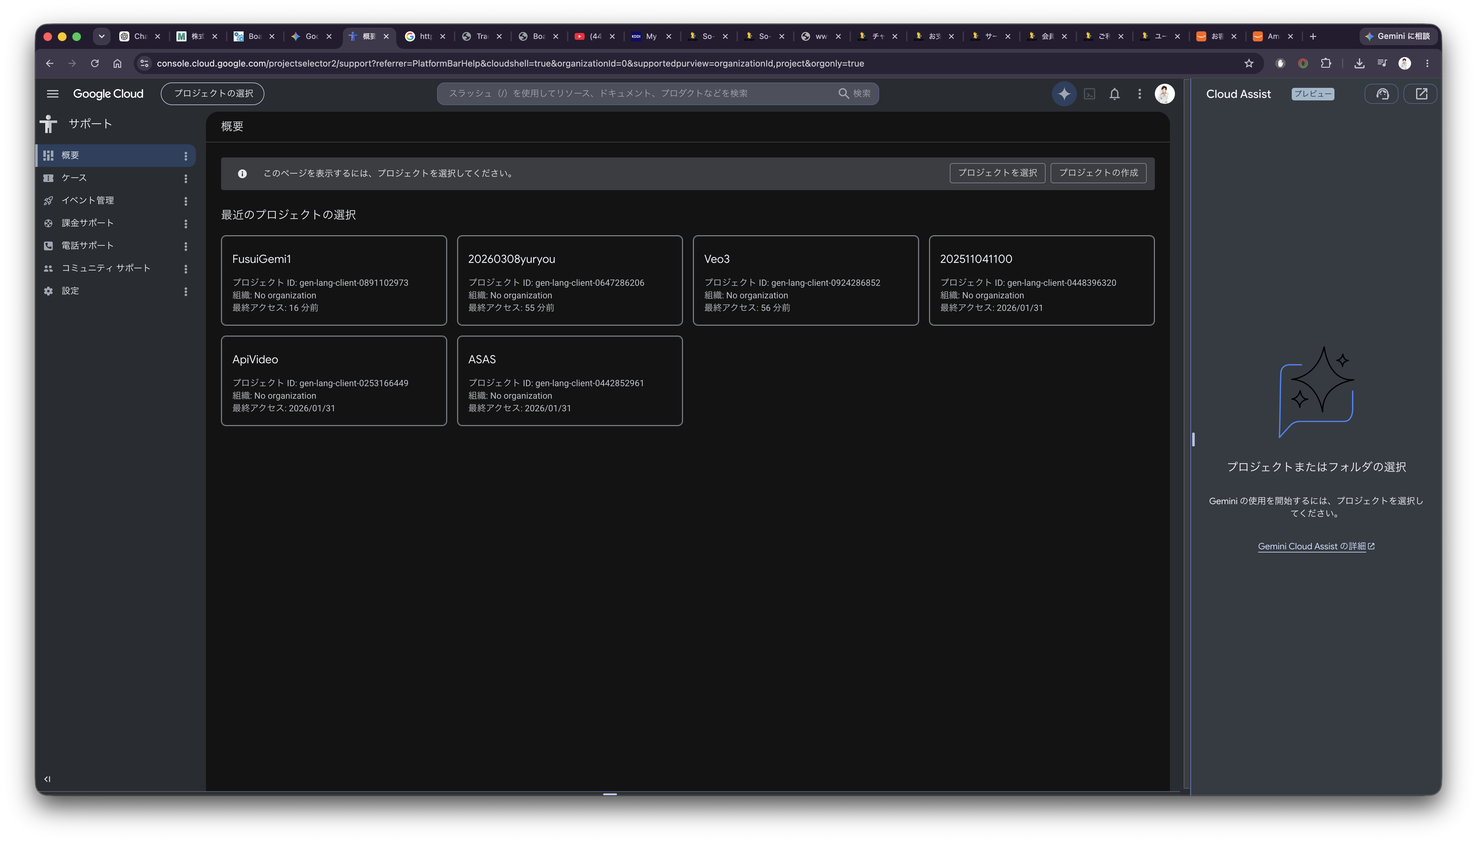
Task: Open the Gemini Cloud Assist の詳細 link
Action: [1316, 546]
